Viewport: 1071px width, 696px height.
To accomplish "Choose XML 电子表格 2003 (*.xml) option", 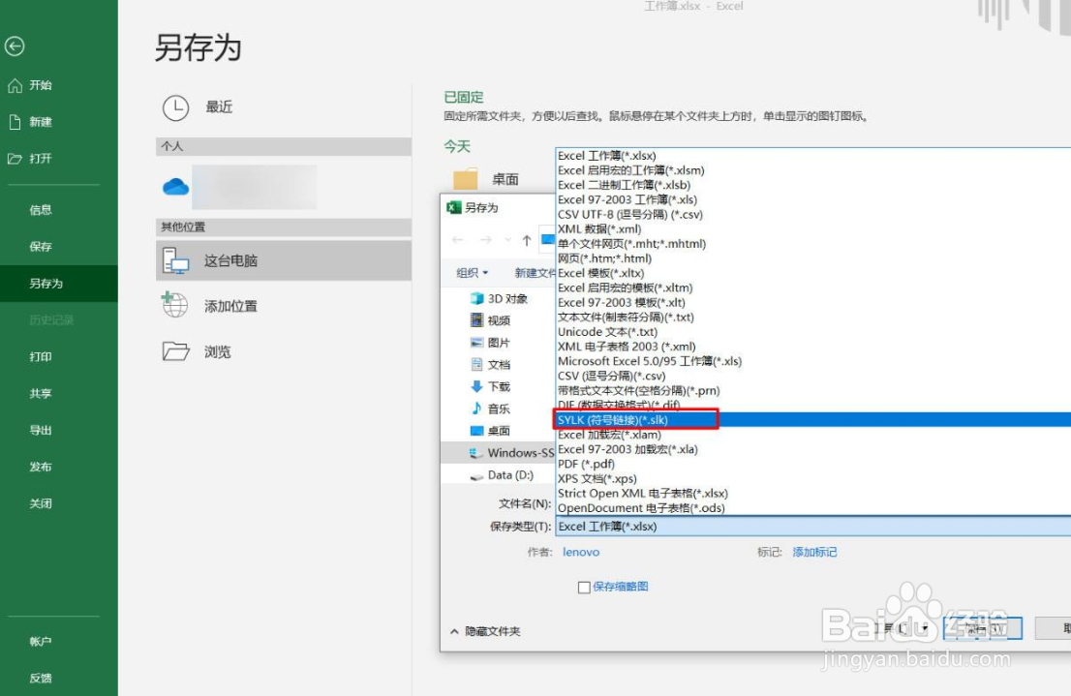I will pyautogui.click(x=627, y=347).
